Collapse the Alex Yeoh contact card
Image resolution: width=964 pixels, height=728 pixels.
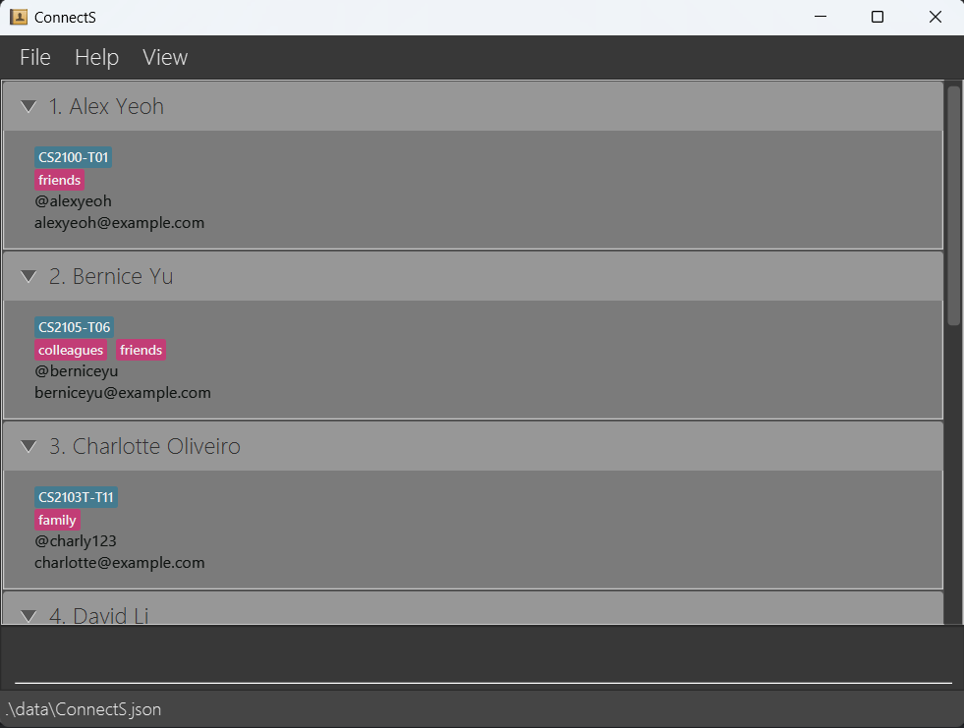click(x=28, y=106)
